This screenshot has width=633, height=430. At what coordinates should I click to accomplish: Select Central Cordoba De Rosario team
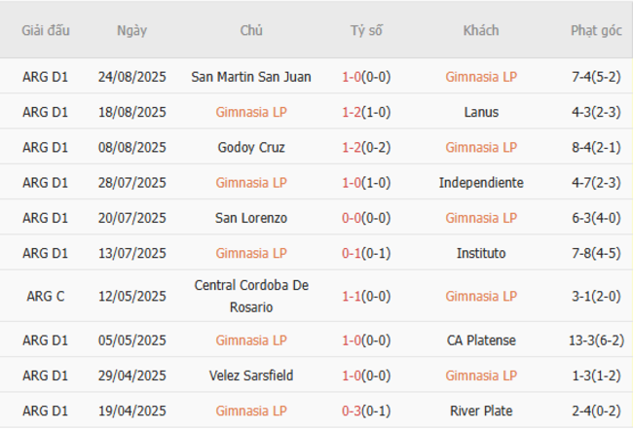point(251,297)
